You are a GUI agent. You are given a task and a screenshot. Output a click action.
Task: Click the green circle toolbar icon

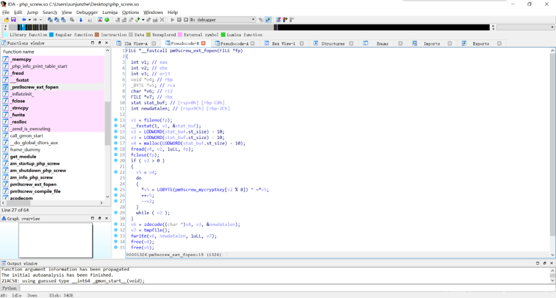[x=107, y=20]
